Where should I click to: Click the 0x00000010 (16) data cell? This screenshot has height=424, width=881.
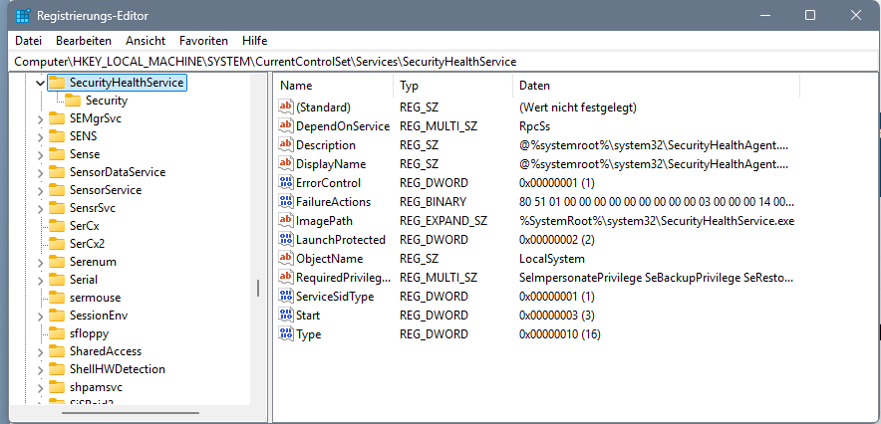tap(560, 334)
